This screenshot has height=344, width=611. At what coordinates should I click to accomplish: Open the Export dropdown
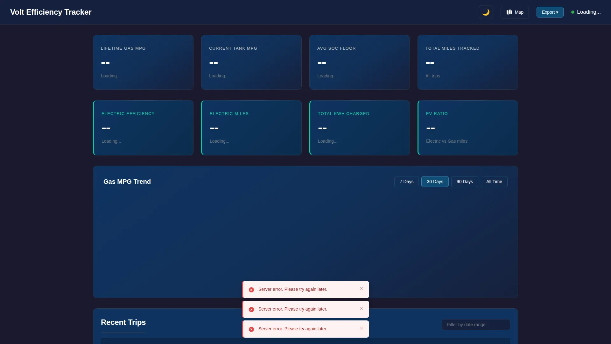point(550,12)
